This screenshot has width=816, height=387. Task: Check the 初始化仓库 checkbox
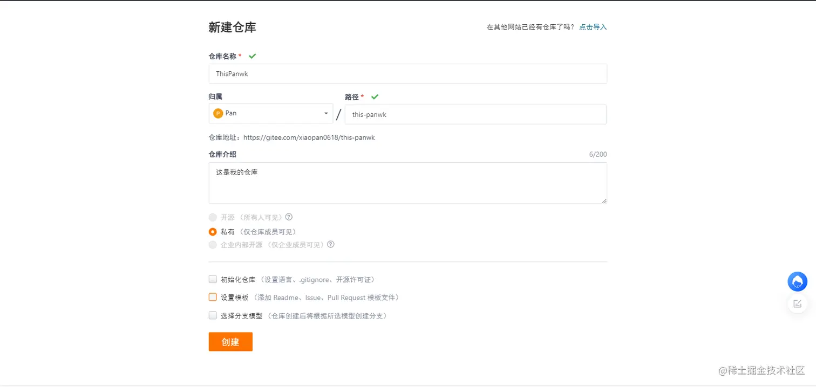(x=213, y=279)
